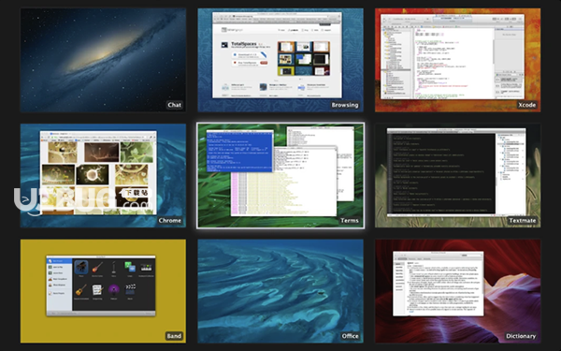The width and height of the screenshot is (561, 351).
Task: Choose the microphone Voice project icon
Action: (x=113, y=268)
